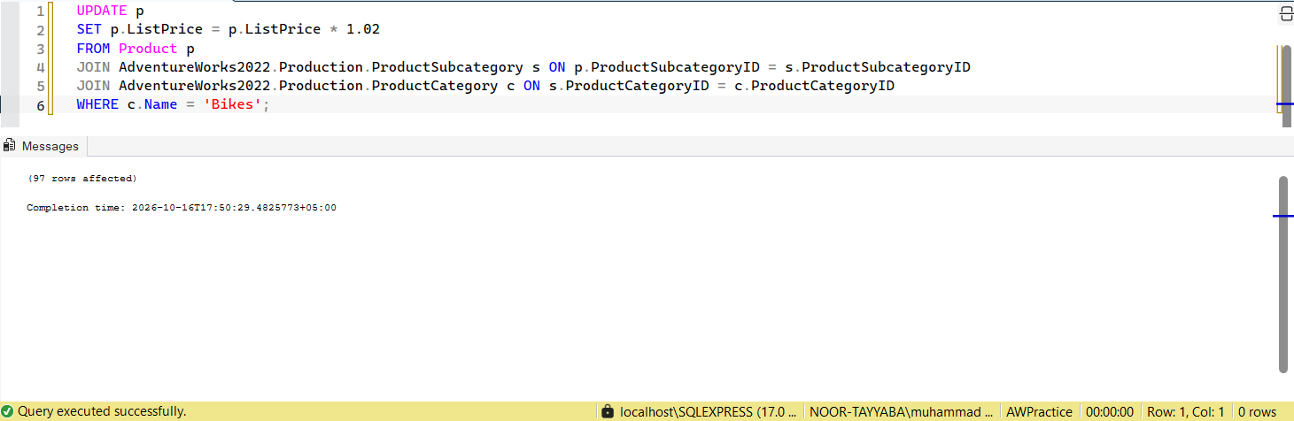Screen dimensions: 1294x421
Task: Click the SET keyword on line 2
Action: click(89, 29)
